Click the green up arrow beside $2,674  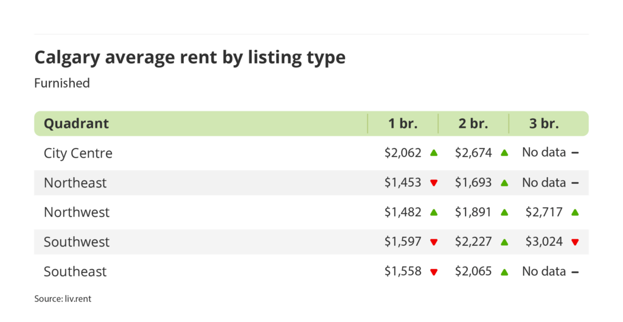[504, 153]
